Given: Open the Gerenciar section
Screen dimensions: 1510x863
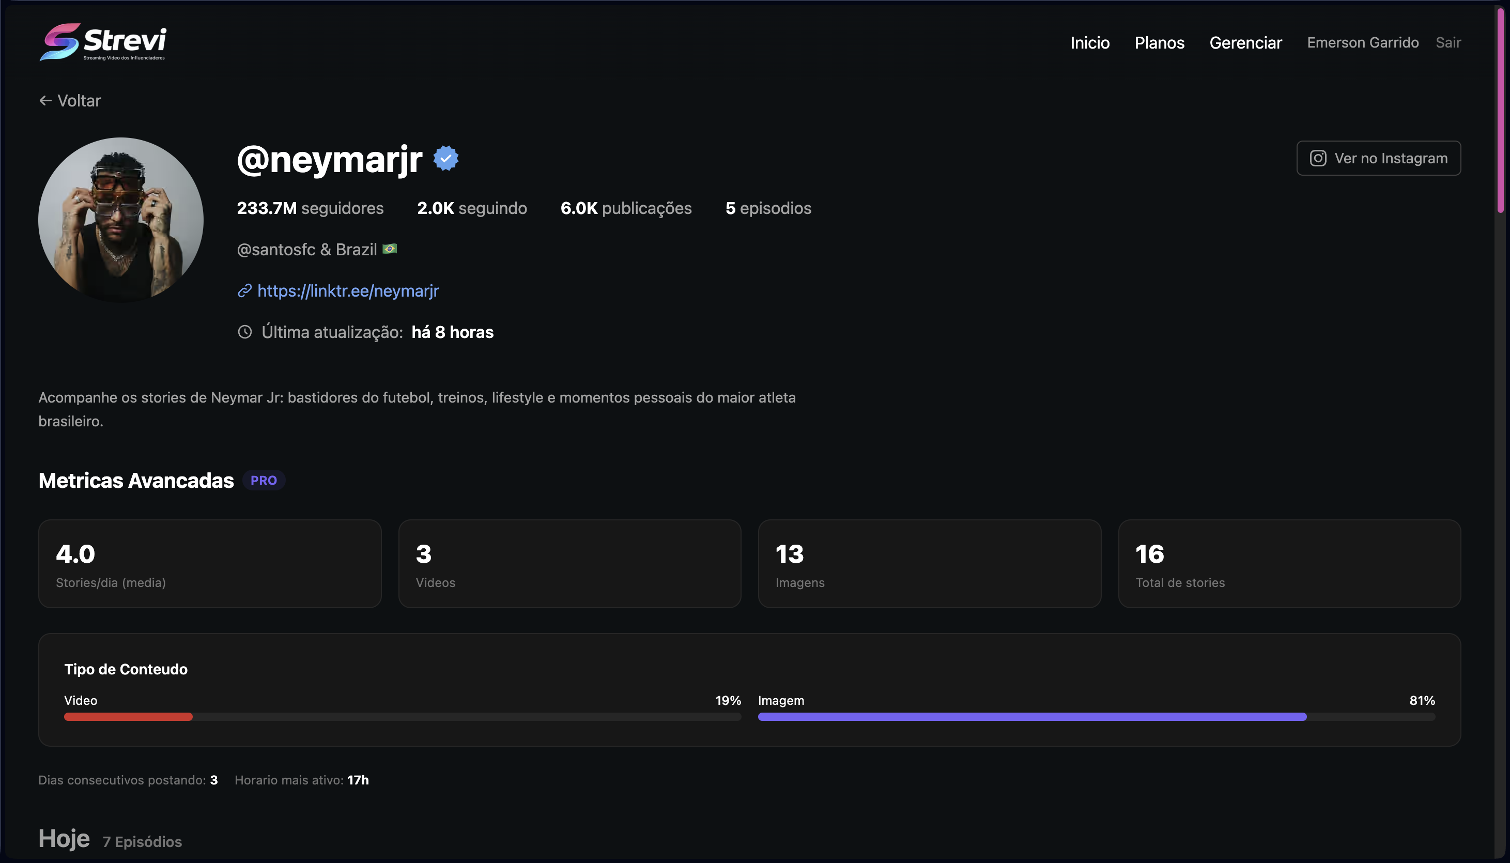Looking at the screenshot, I should pos(1245,43).
